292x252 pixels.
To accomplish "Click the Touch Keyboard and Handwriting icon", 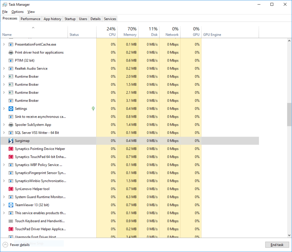I will 11,221.
